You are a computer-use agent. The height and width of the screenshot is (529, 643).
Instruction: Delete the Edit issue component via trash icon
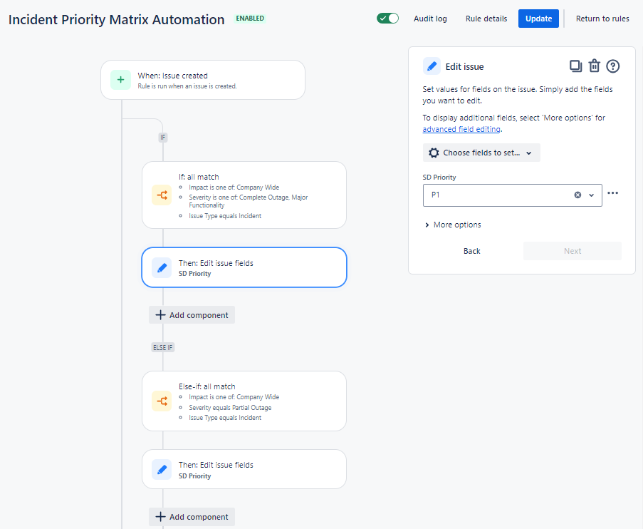[595, 66]
